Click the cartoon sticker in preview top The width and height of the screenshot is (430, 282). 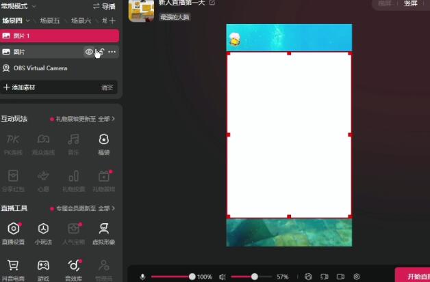pos(235,39)
